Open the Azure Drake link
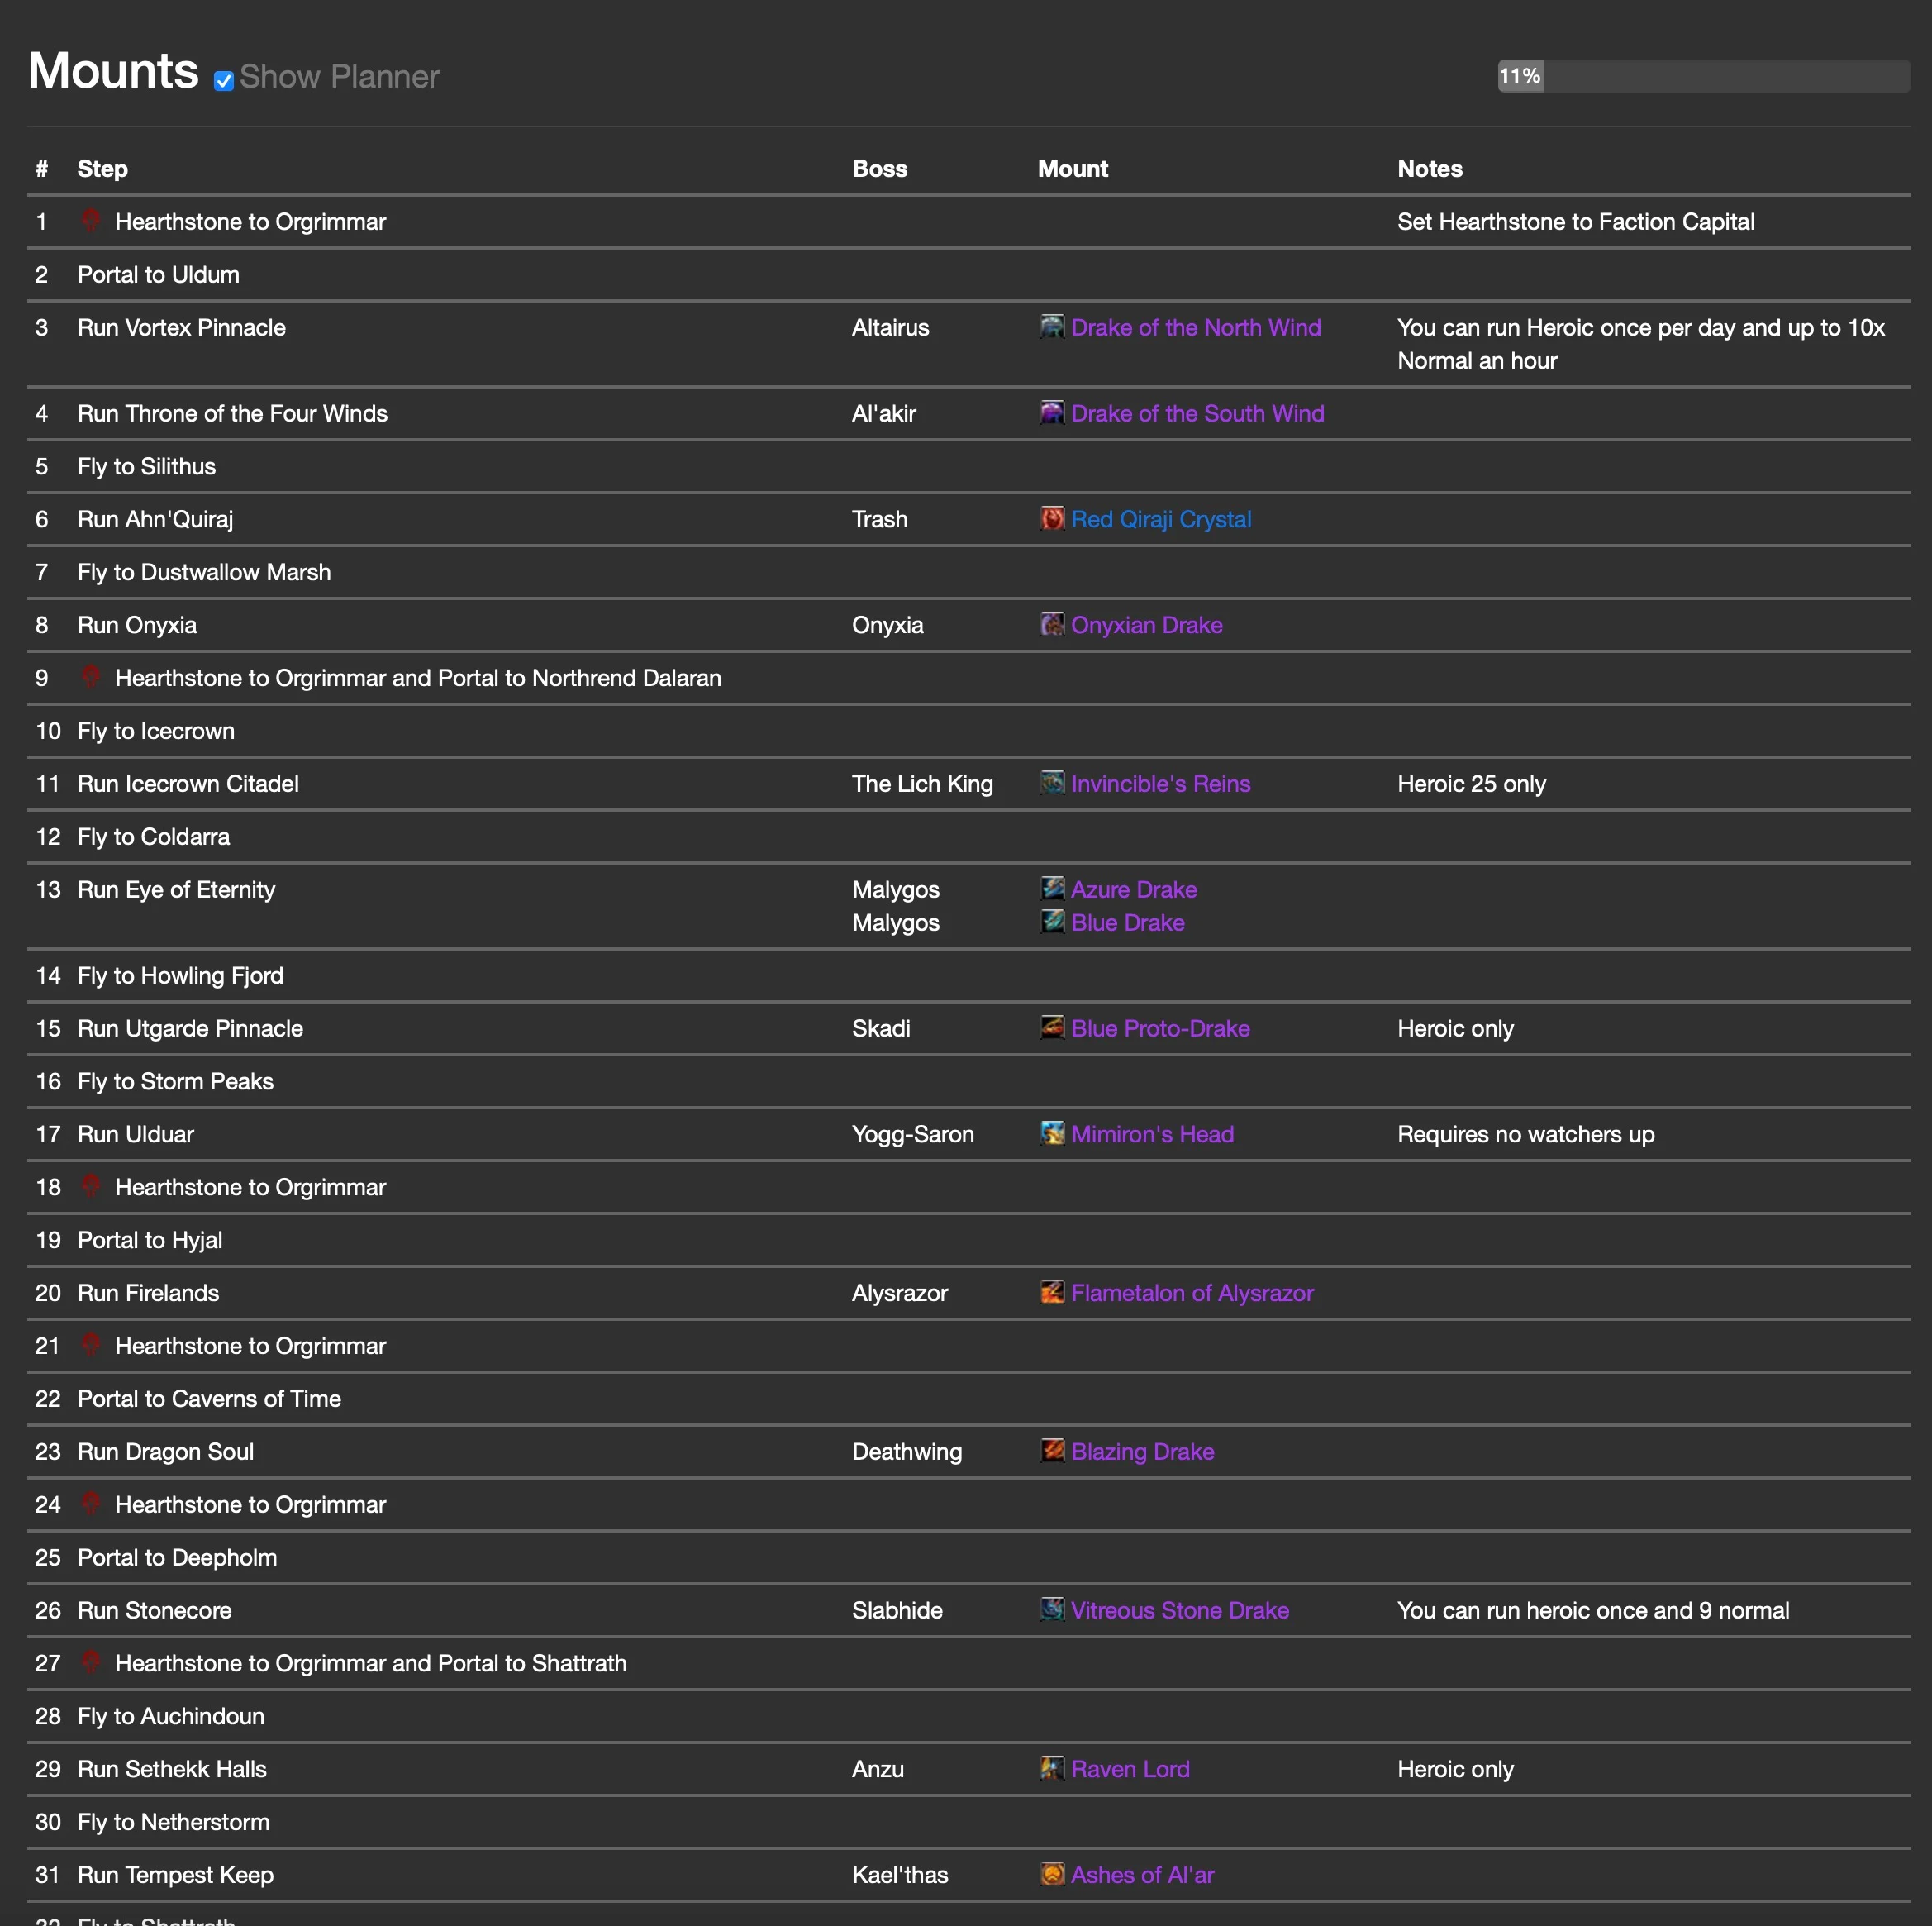The height and width of the screenshot is (1926, 1932). coord(1134,889)
